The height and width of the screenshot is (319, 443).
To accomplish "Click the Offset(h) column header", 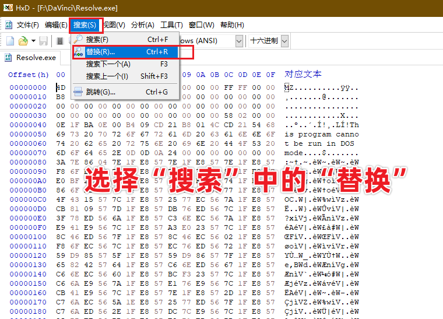I will 29,75.
